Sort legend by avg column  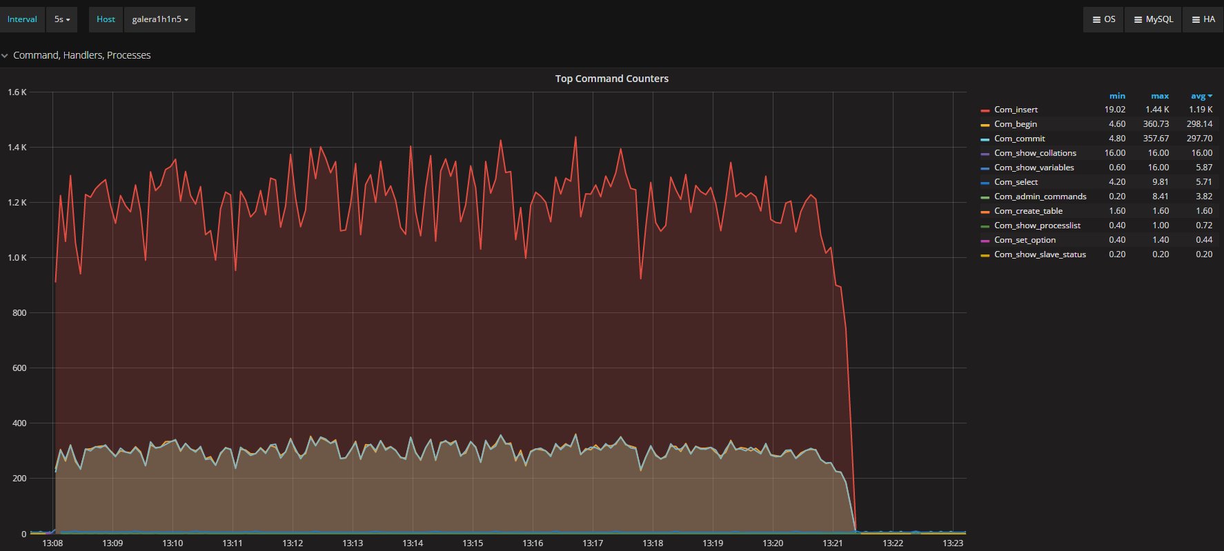(x=1201, y=96)
